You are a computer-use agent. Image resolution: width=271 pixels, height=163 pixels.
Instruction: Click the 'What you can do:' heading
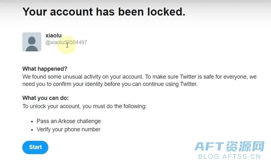pos(46,98)
